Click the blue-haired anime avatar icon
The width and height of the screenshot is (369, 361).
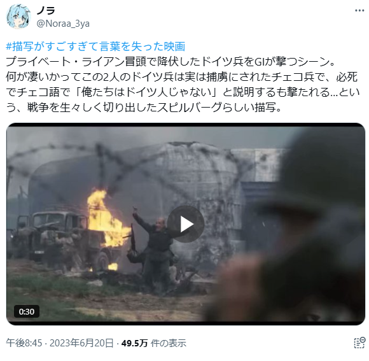coord(18,17)
